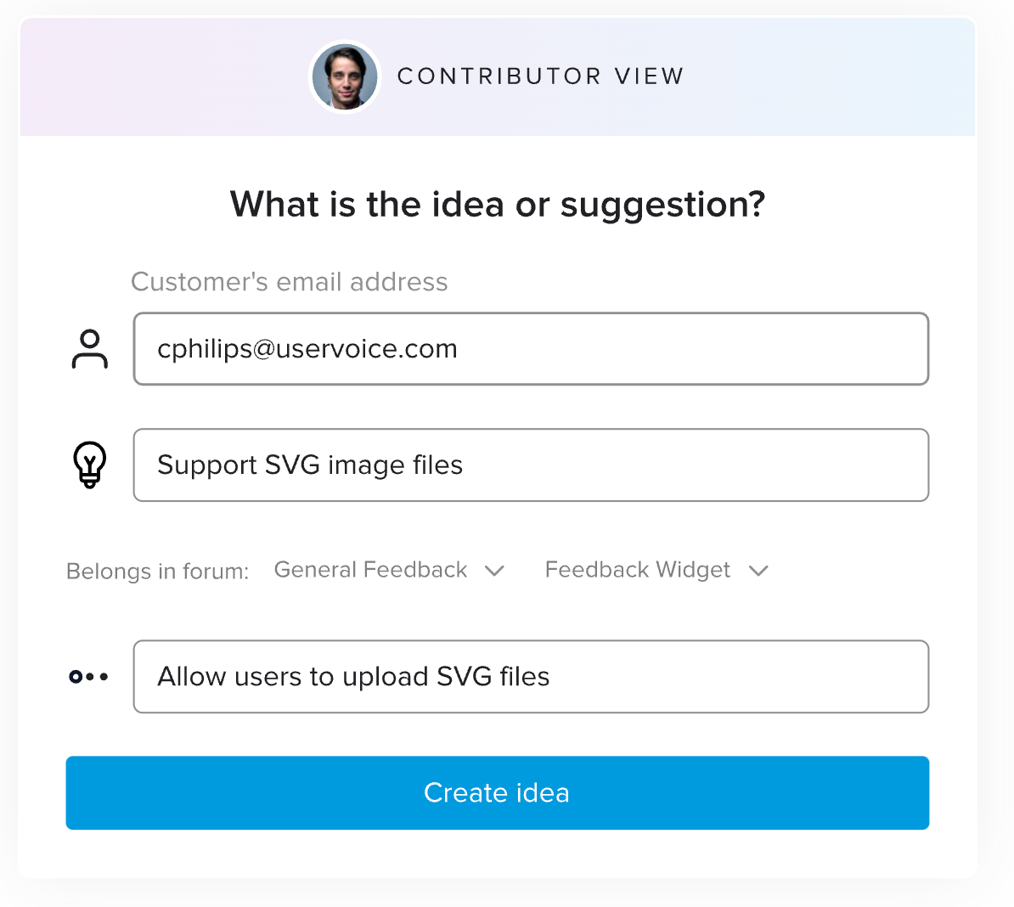Click the cphilips@uservoice.com text
This screenshot has width=1014, height=907.
pyautogui.click(x=307, y=349)
